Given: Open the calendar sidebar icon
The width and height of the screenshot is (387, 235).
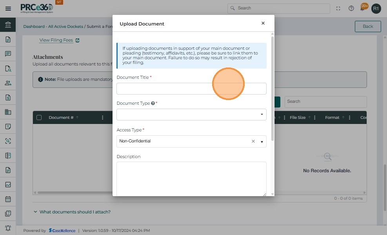Looking at the screenshot, I should point(8,199).
